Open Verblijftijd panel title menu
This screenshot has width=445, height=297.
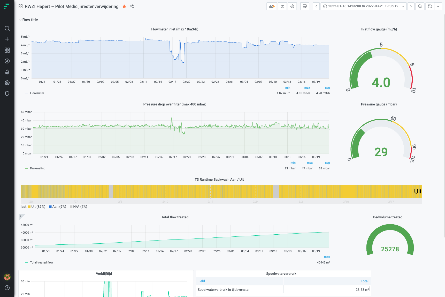coord(104,274)
